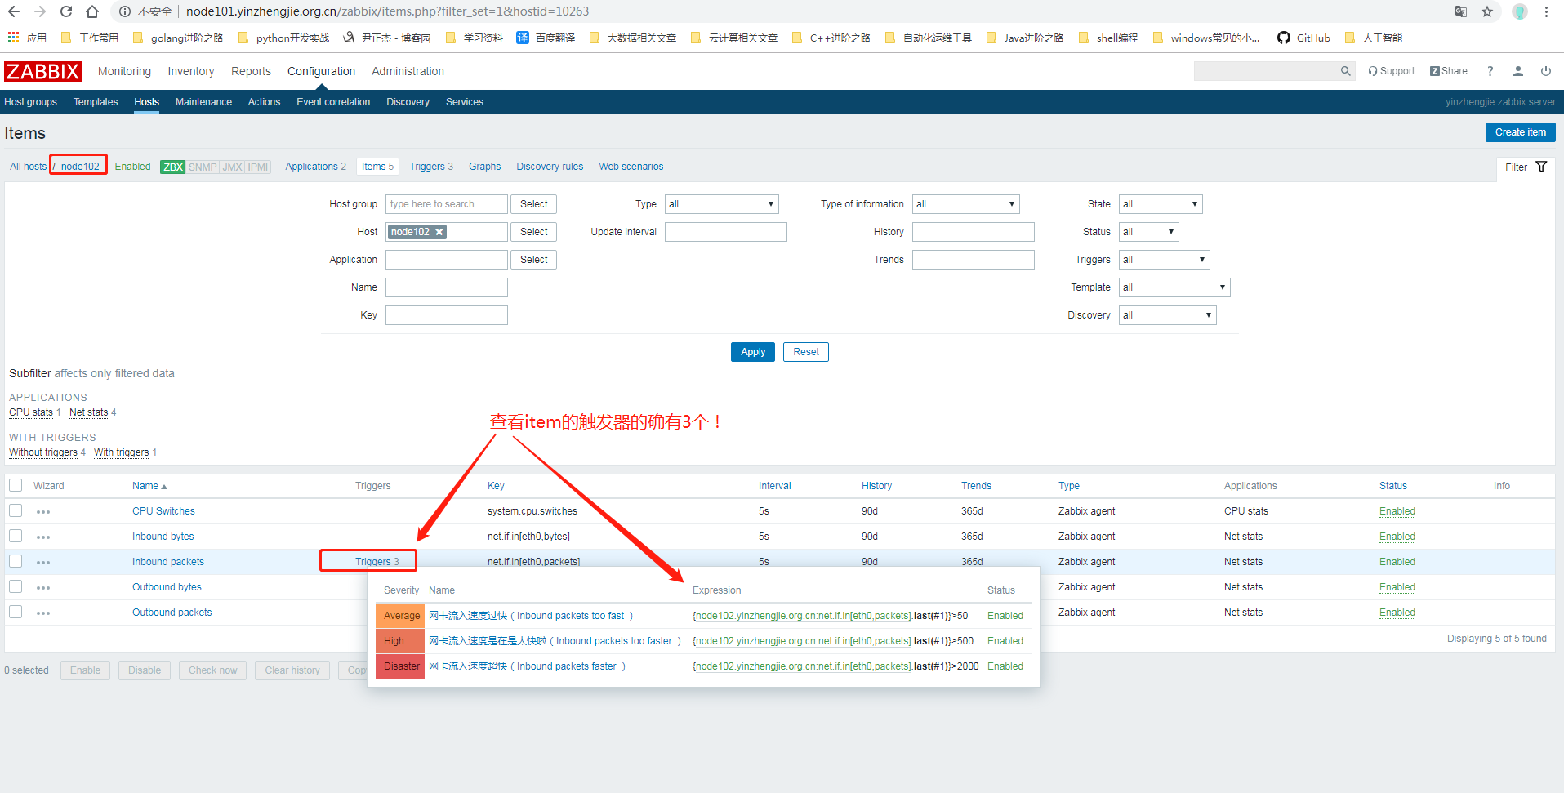This screenshot has width=1564, height=793.
Task: Click the browser forward arrow
Action: pyautogui.click(x=40, y=11)
